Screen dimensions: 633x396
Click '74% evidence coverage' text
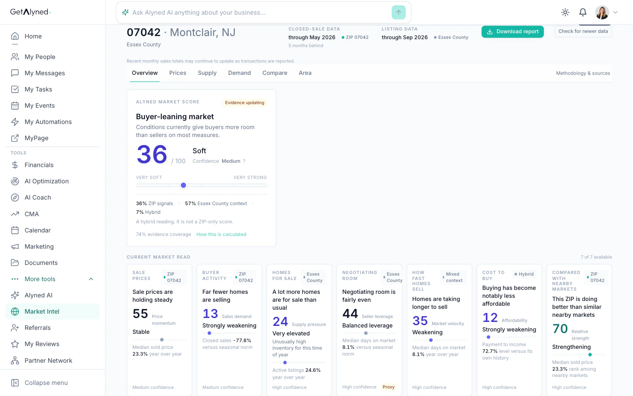click(x=163, y=234)
